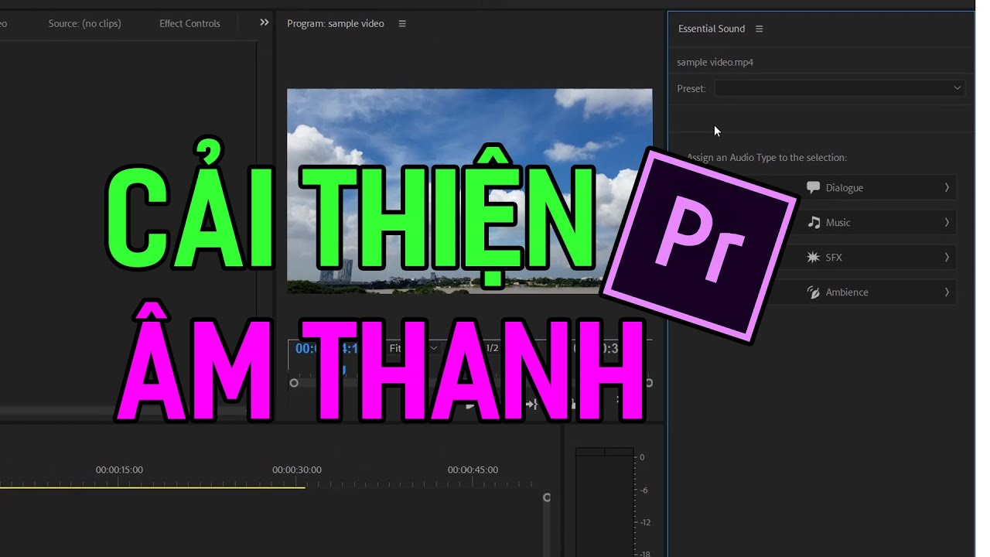
Task: Click the blue playhead timecode in Program monitor
Action: (326, 348)
